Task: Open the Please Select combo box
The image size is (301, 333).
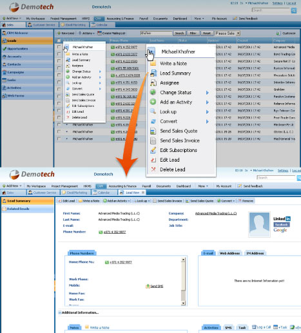Action: pos(228,33)
